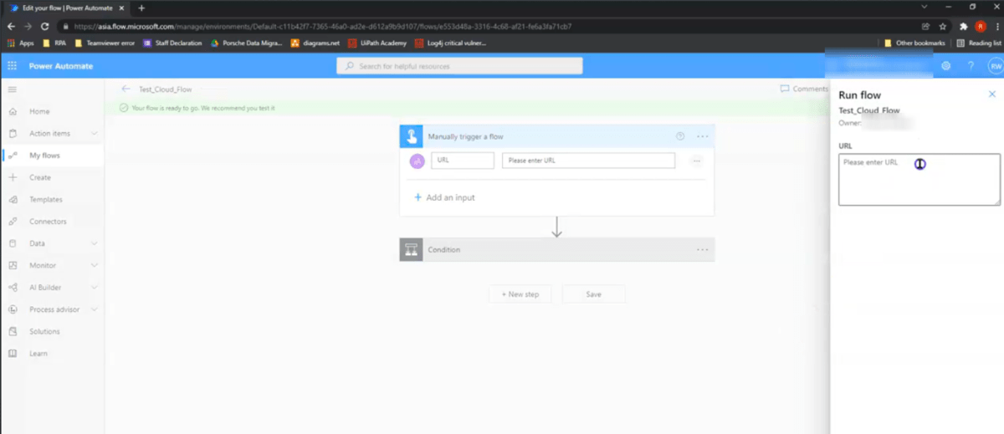
Task: Bookmark this page with star icon
Action: pyautogui.click(x=943, y=26)
